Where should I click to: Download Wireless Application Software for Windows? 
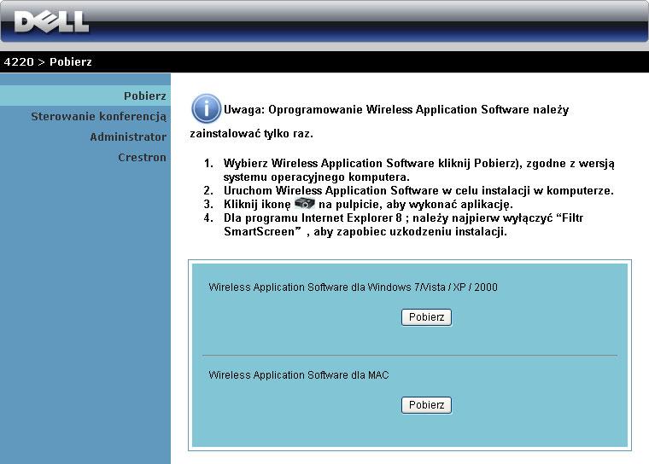tap(426, 317)
